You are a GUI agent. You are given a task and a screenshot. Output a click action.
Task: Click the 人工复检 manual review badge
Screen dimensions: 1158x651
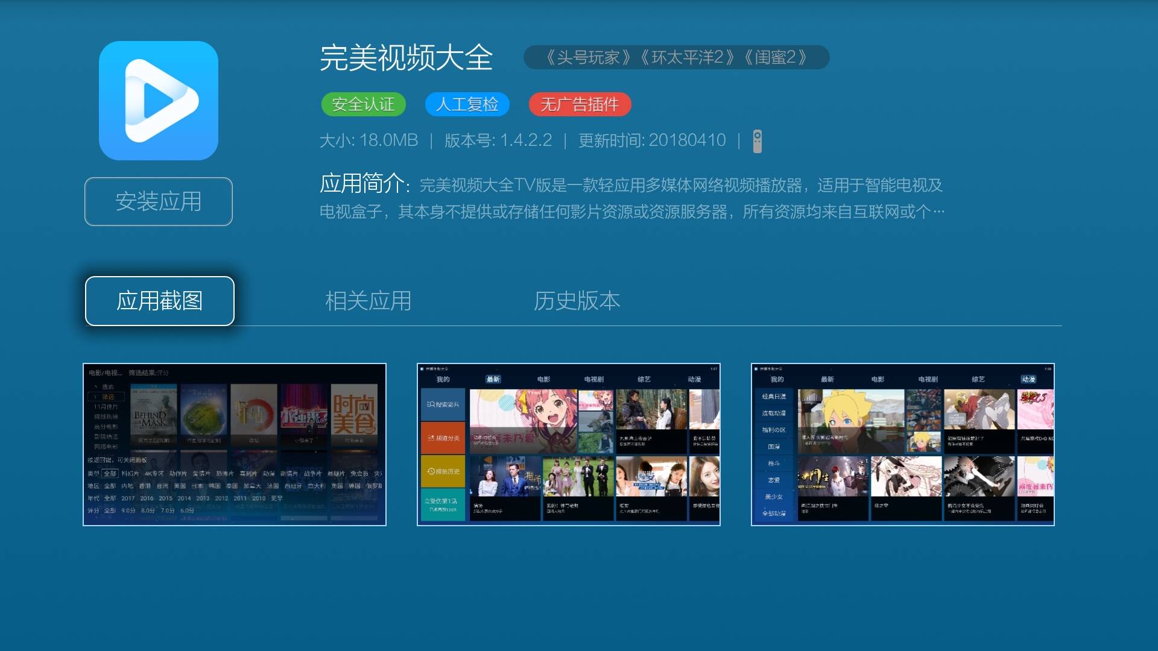pos(469,104)
